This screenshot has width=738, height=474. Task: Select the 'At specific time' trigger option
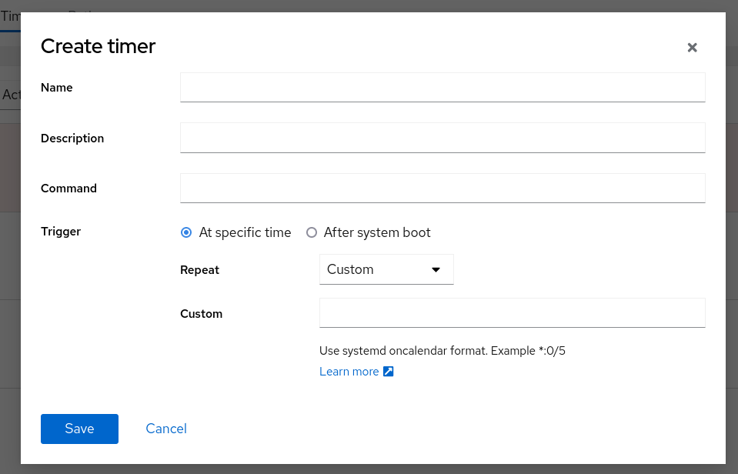pyautogui.click(x=185, y=232)
